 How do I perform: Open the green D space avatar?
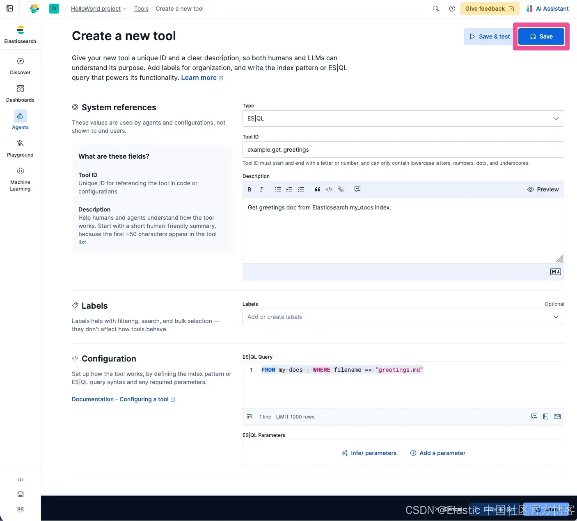click(54, 8)
